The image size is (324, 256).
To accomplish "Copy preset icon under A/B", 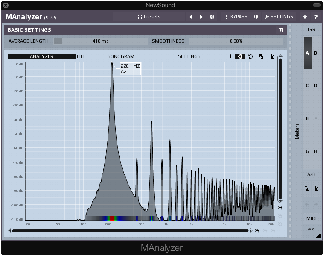I will (307, 188).
